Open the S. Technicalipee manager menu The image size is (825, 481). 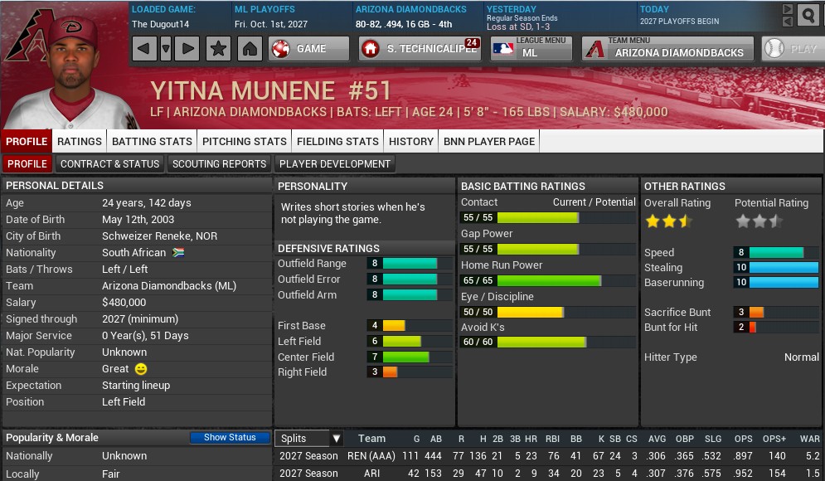pyautogui.click(x=420, y=49)
